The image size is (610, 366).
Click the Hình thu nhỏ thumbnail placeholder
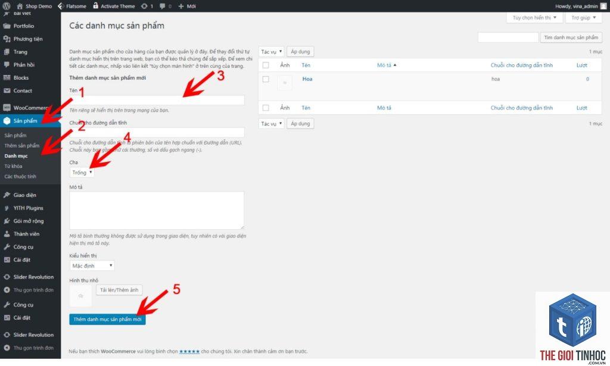coord(80,296)
